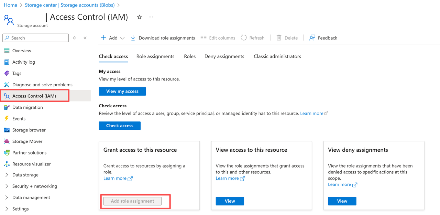
Task: Switch to the Role assignments tab
Action: [x=155, y=56]
